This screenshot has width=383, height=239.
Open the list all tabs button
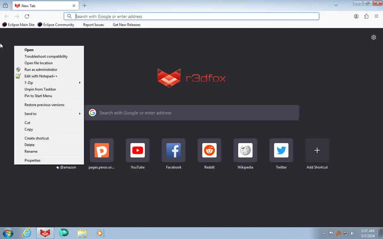pos(5,5)
